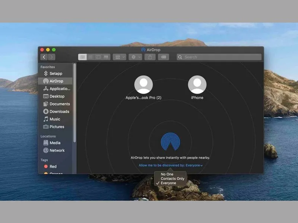The image size is (298, 223).
Task: Click the Favorites sidebar heading
Action: point(48,67)
